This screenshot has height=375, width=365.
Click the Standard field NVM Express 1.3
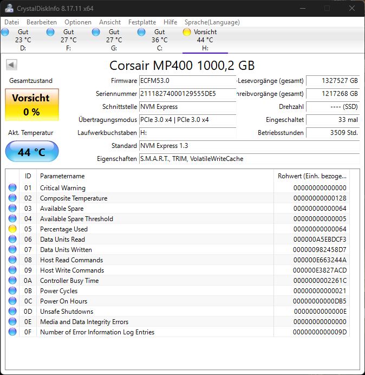(249, 146)
